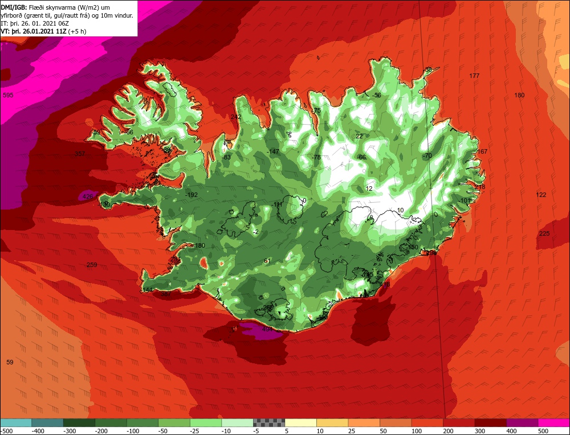Click the initial time line 'IT: þri. 26. 01. 2021 06Z'
Viewport: 570px width, 435px height.
[35, 23]
